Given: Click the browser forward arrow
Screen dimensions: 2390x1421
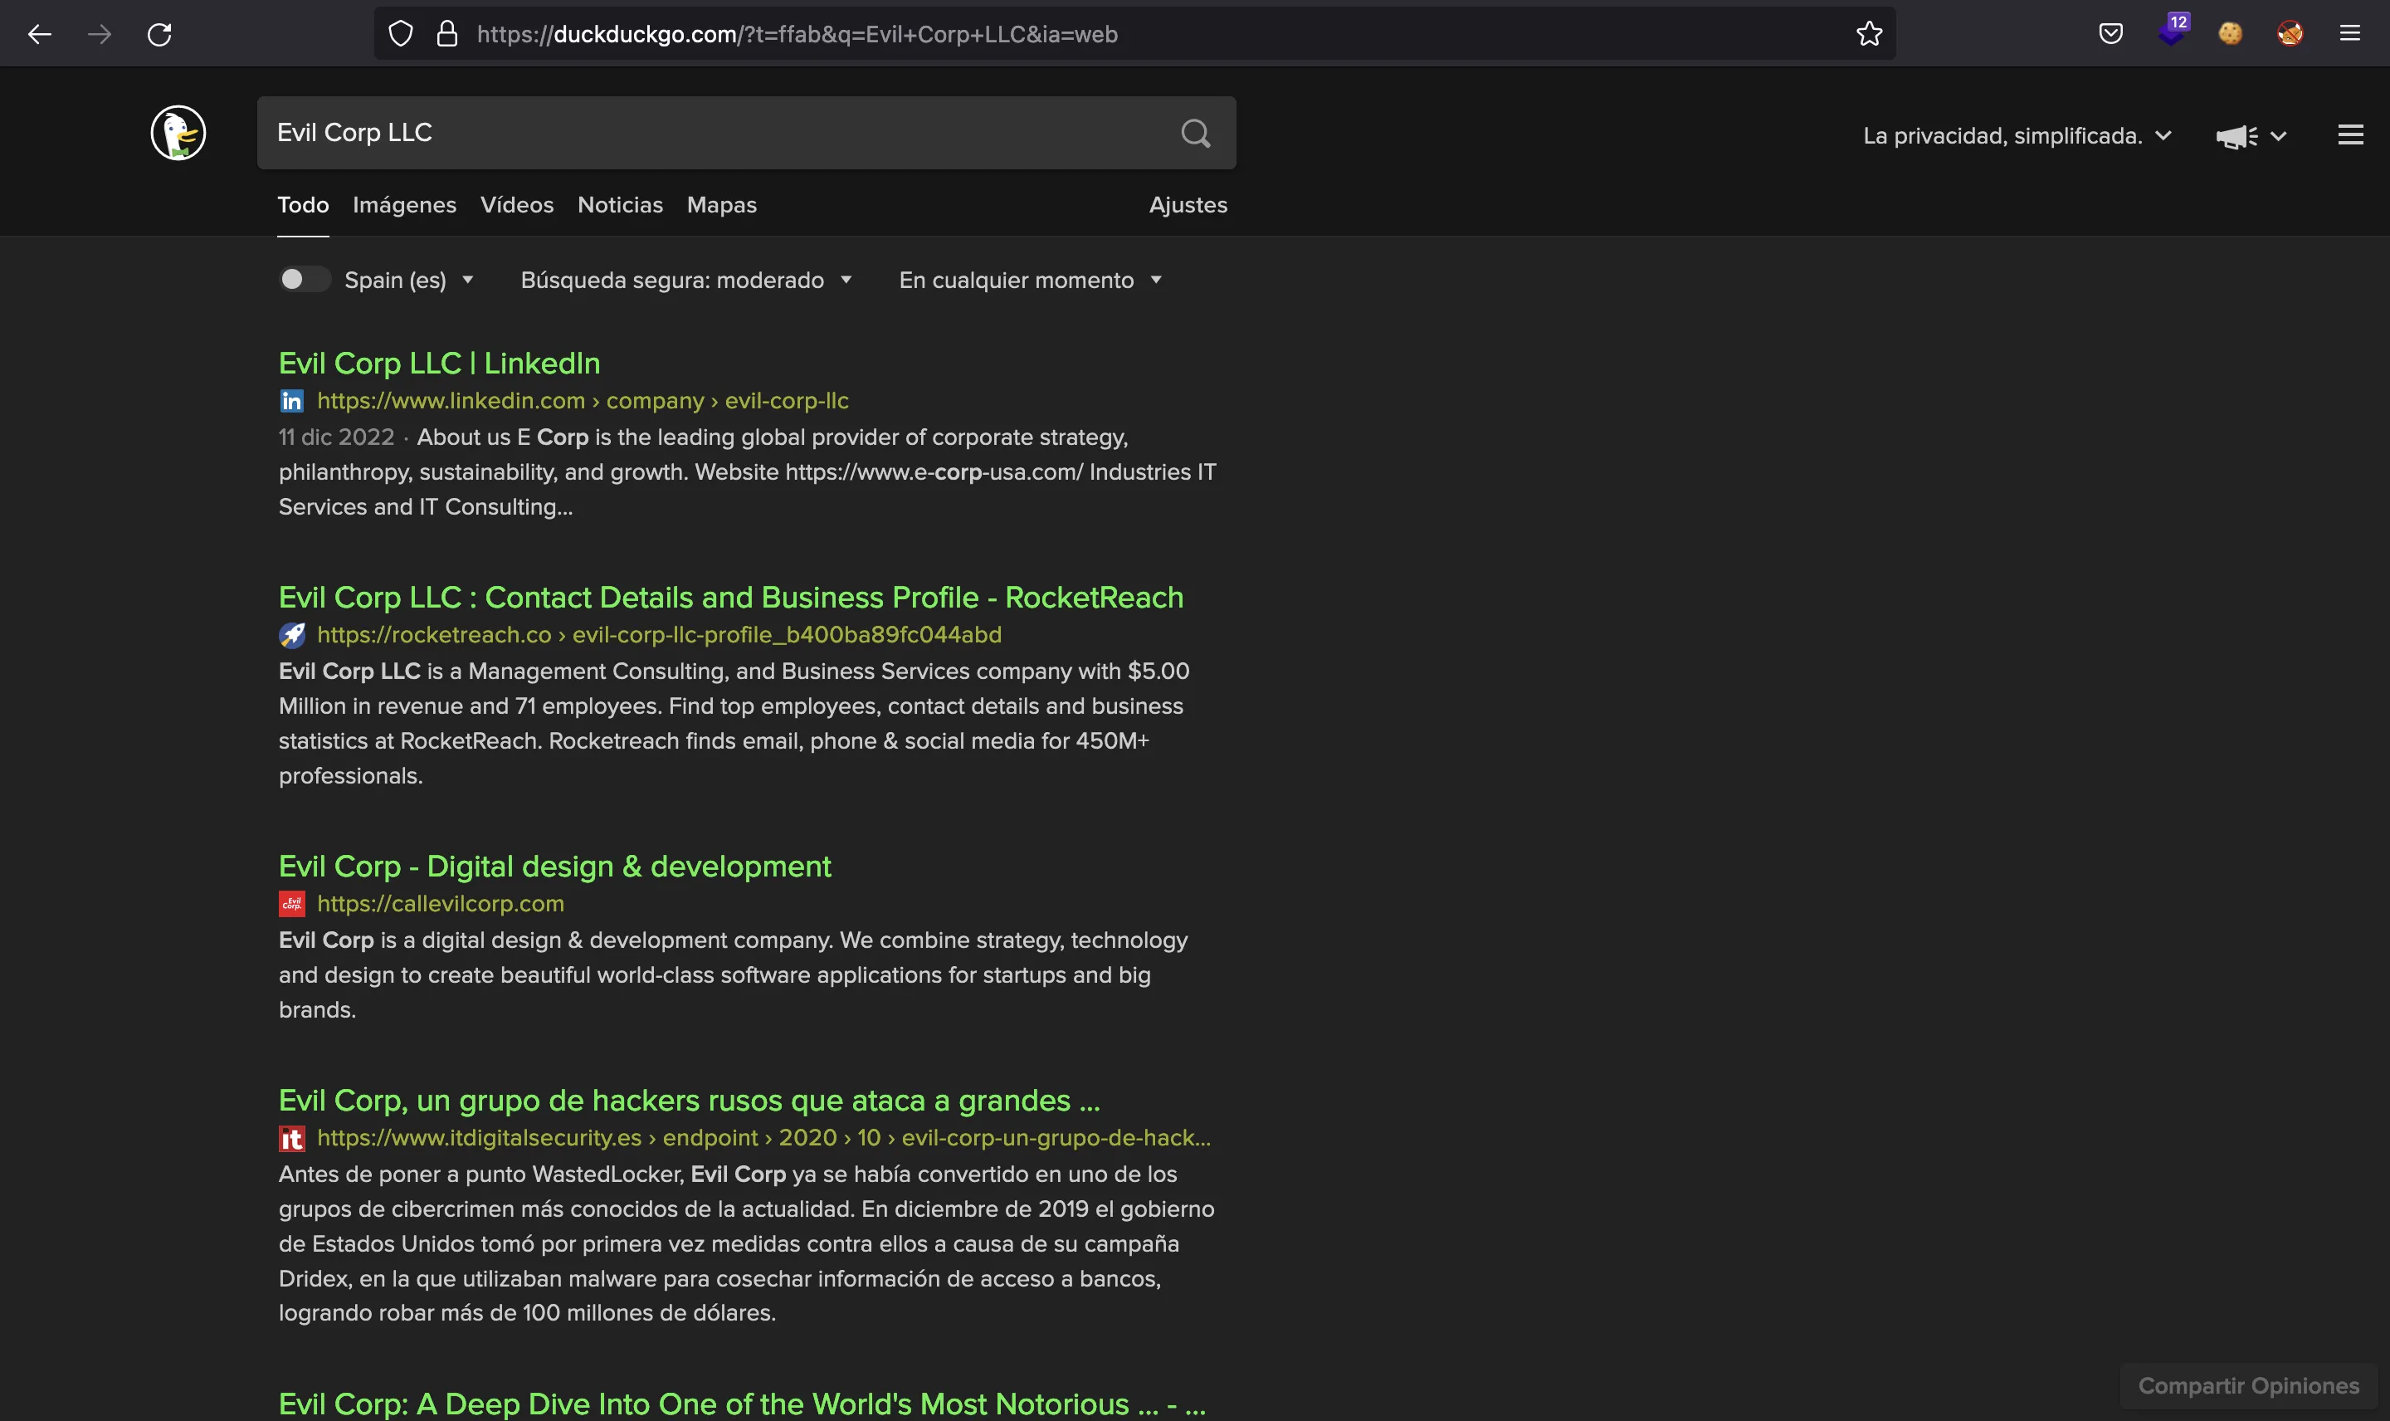Looking at the screenshot, I should [x=100, y=35].
